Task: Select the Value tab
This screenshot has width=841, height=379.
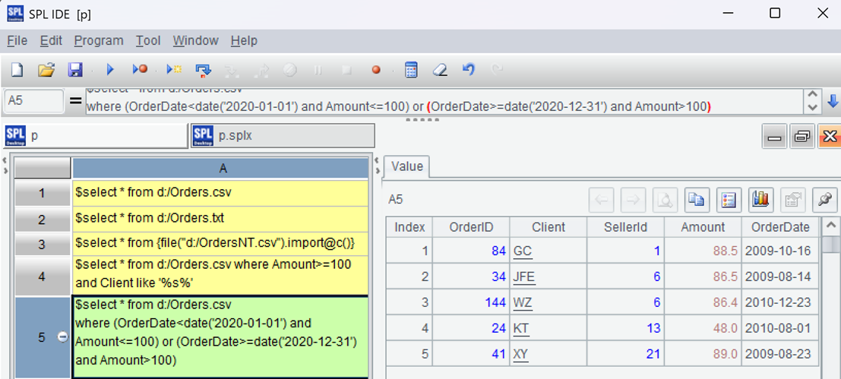Action: tap(407, 166)
